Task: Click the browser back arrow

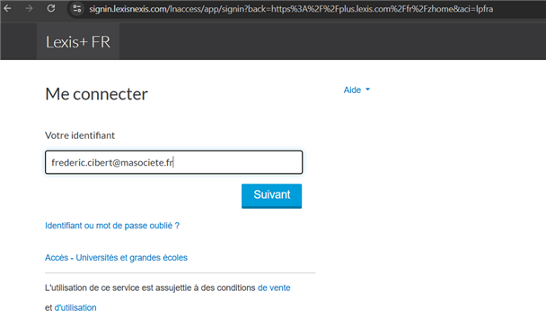Action: pos(8,8)
